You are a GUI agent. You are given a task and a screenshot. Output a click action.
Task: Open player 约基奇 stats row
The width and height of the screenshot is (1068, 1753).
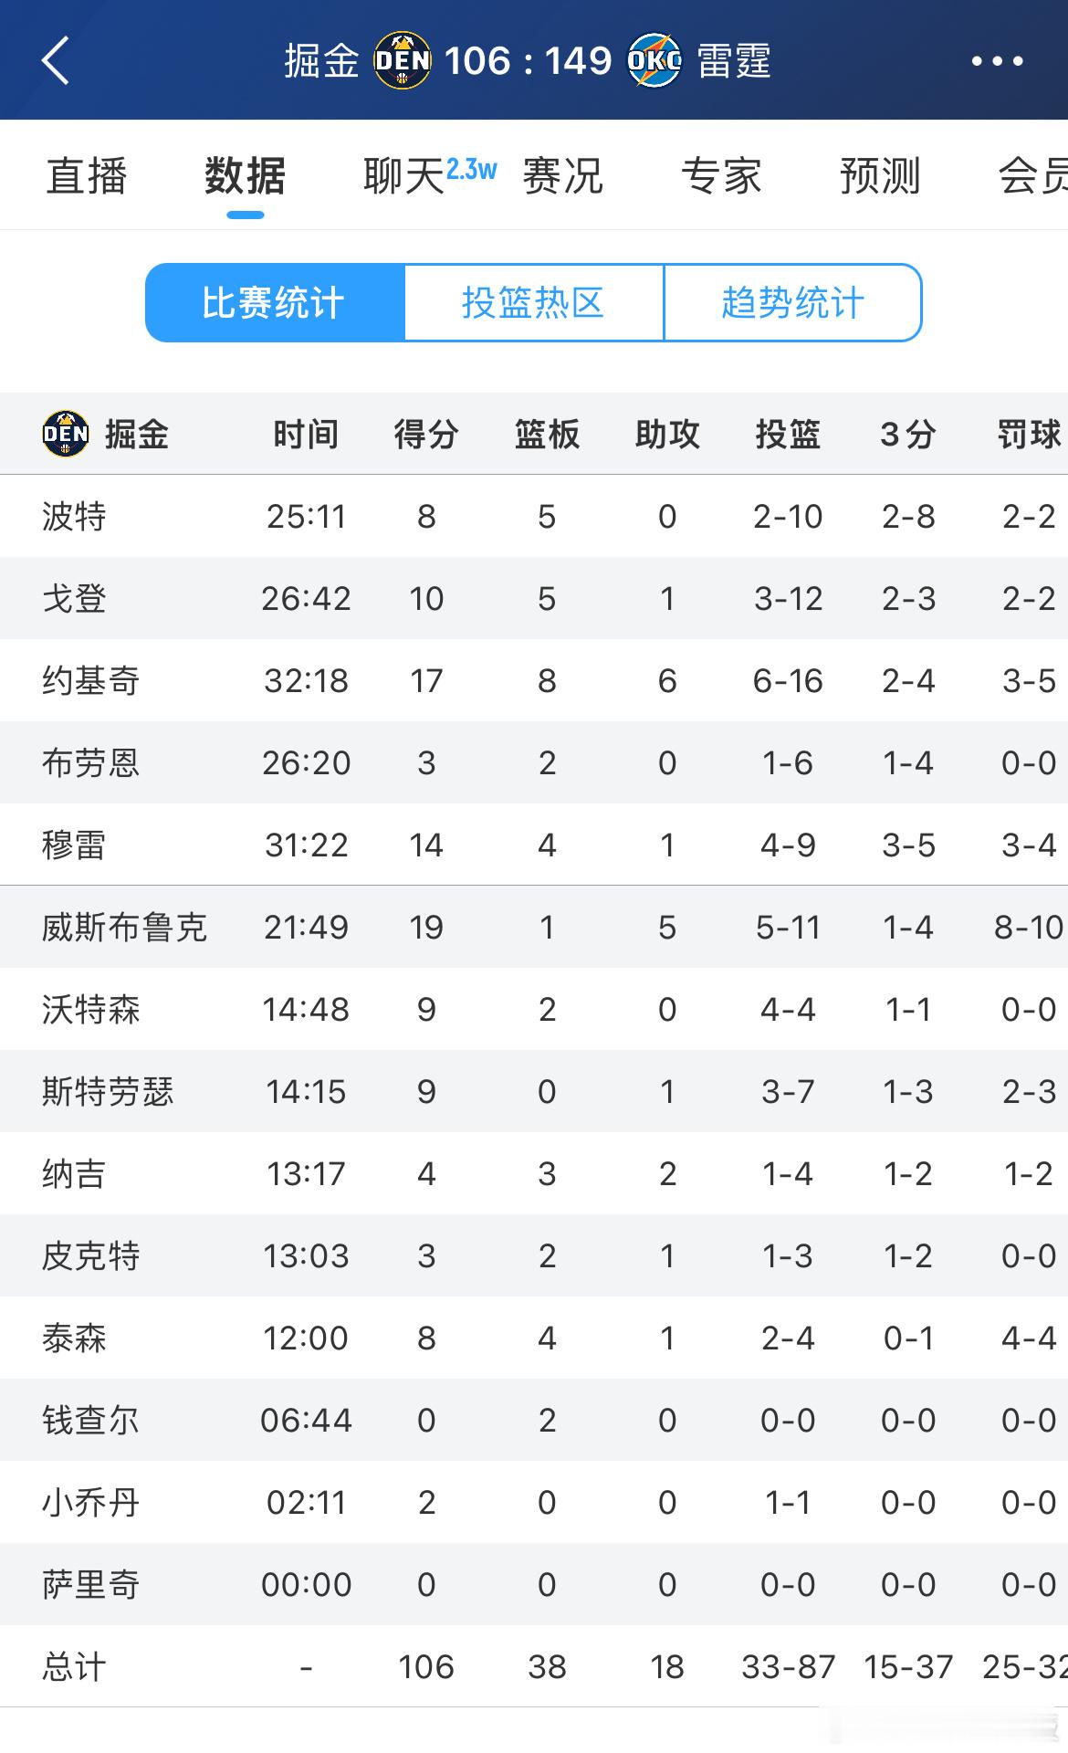pyautogui.click(x=534, y=680)
